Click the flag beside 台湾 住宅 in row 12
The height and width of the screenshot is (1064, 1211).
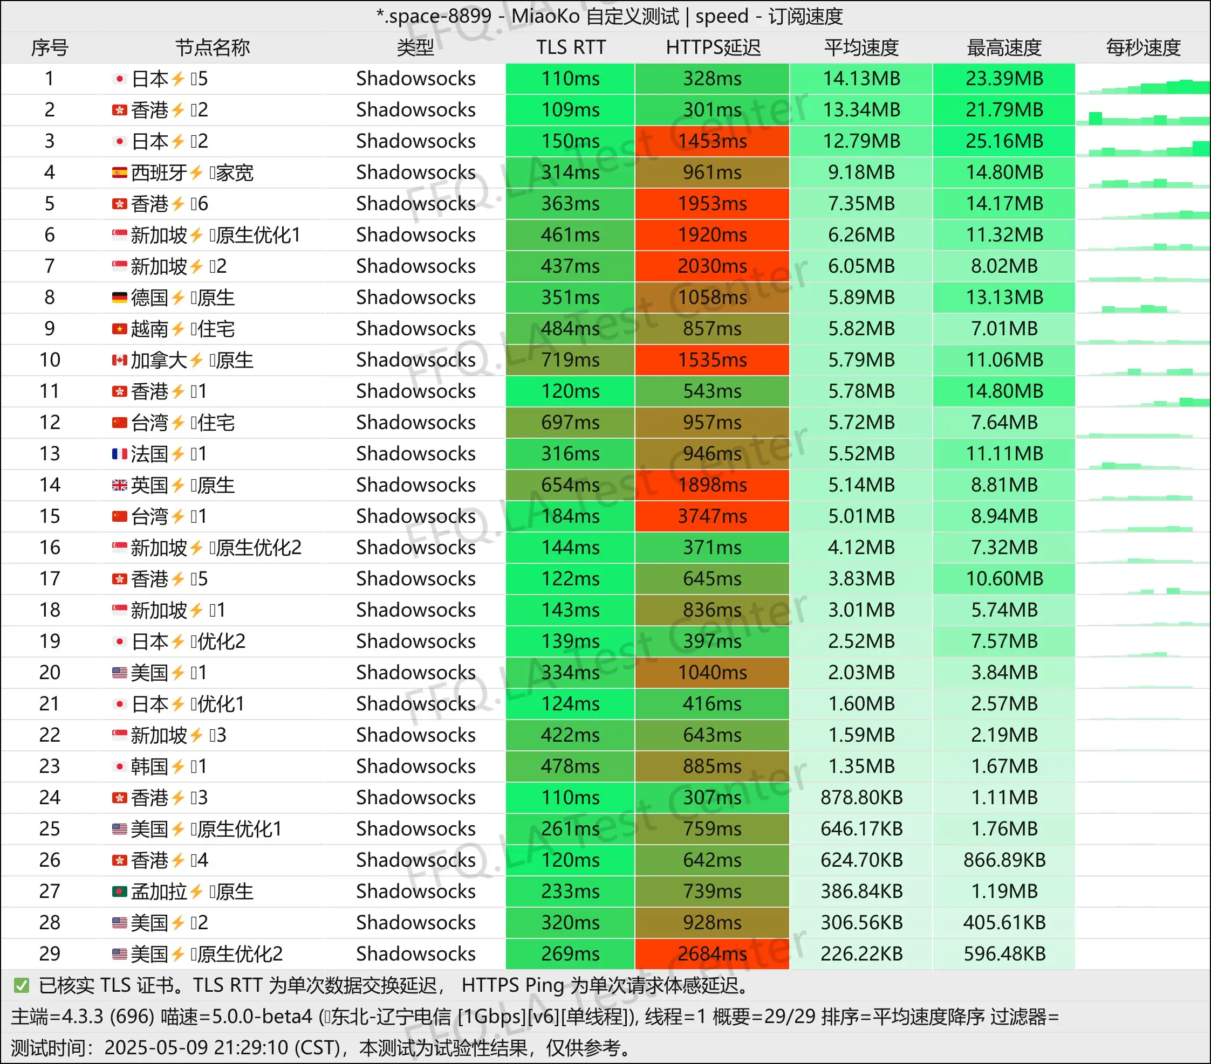120,423
